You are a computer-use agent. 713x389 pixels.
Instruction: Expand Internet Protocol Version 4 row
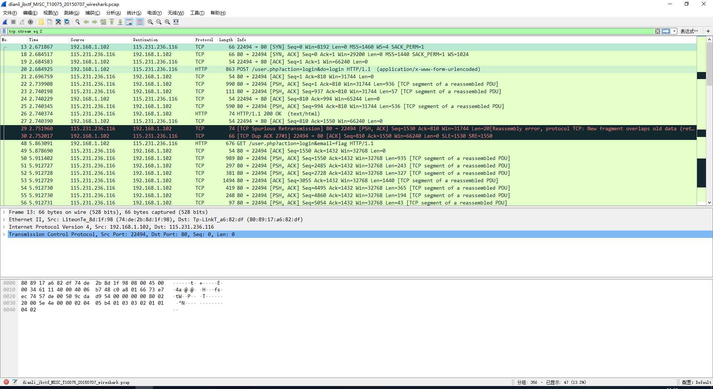(4, 227)
